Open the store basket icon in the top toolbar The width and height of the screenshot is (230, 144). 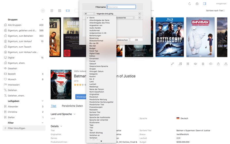[197, 4]
